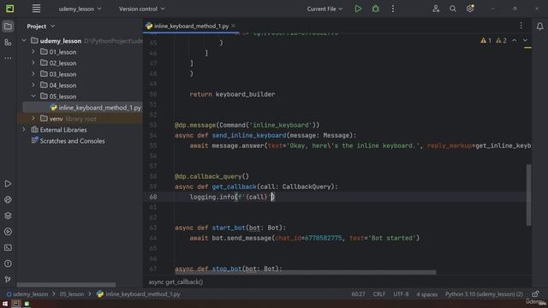Debug the current file

376,9
